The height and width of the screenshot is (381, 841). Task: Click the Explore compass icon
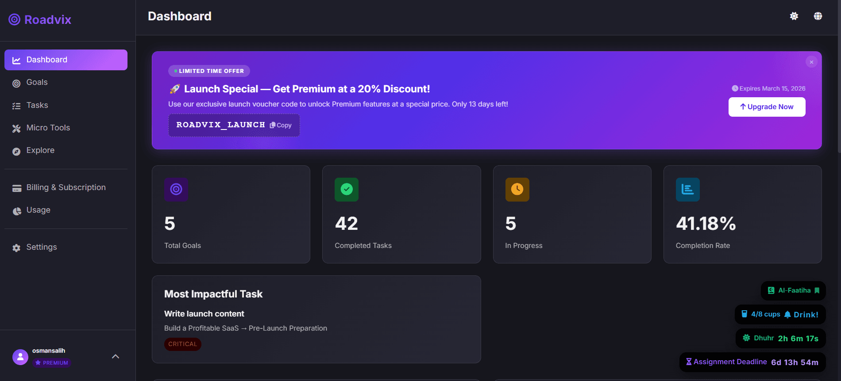coord(16,151)
